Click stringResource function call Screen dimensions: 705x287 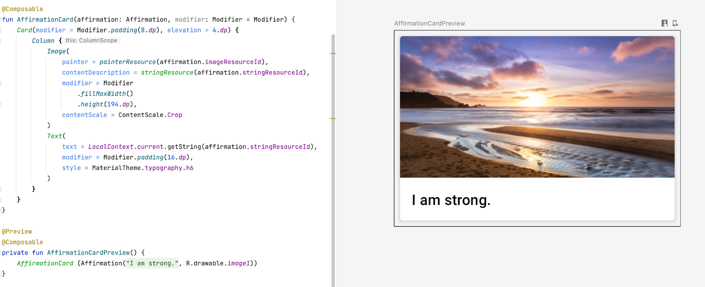[x=167, y=73]
